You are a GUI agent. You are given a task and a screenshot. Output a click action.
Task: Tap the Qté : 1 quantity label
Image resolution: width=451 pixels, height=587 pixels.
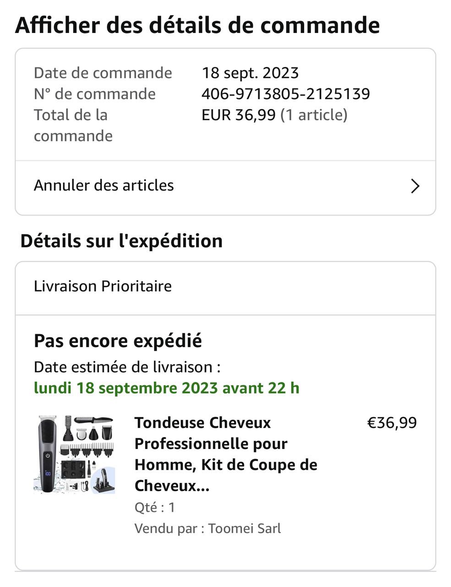tap(155, 507)
